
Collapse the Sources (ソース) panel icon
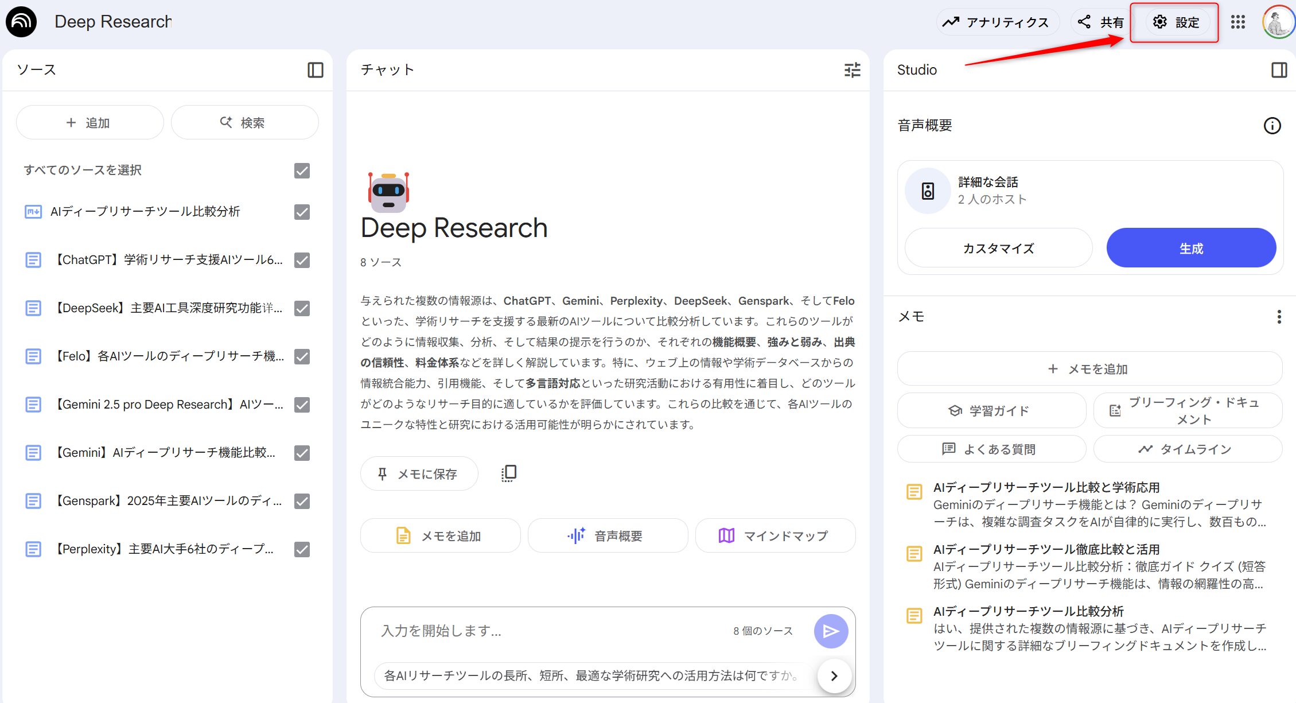pos(316,70)
